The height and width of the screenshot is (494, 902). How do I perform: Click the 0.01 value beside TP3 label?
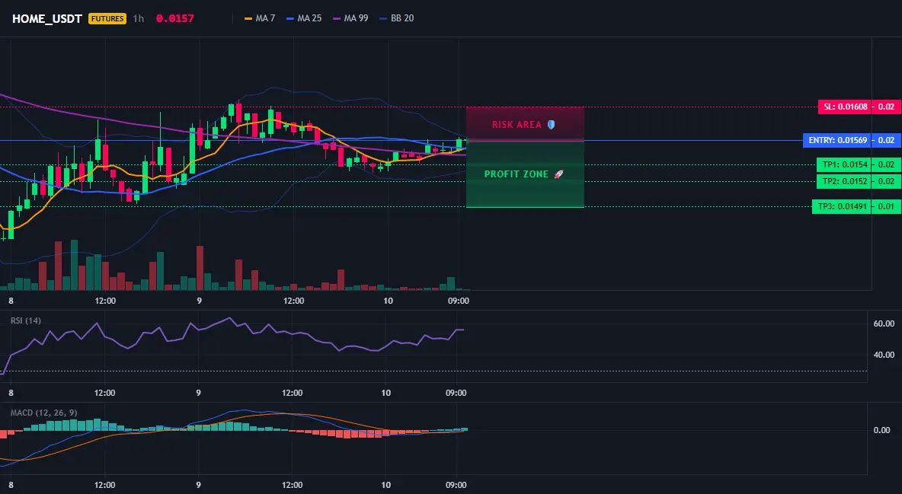[x=887, y=206]
